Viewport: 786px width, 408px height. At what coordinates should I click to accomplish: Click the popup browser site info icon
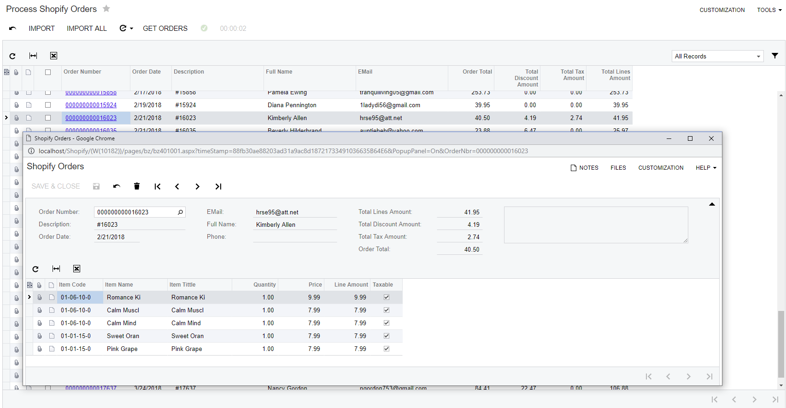pyautogui.click(x=31, y=151)
